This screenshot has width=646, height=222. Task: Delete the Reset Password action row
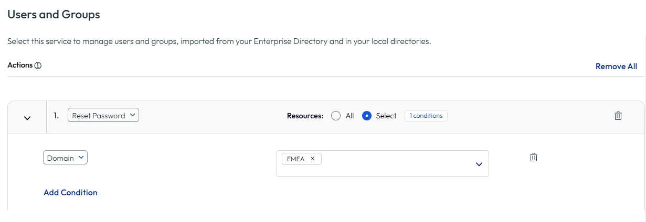pyautogui.click(x=618, y=116)
